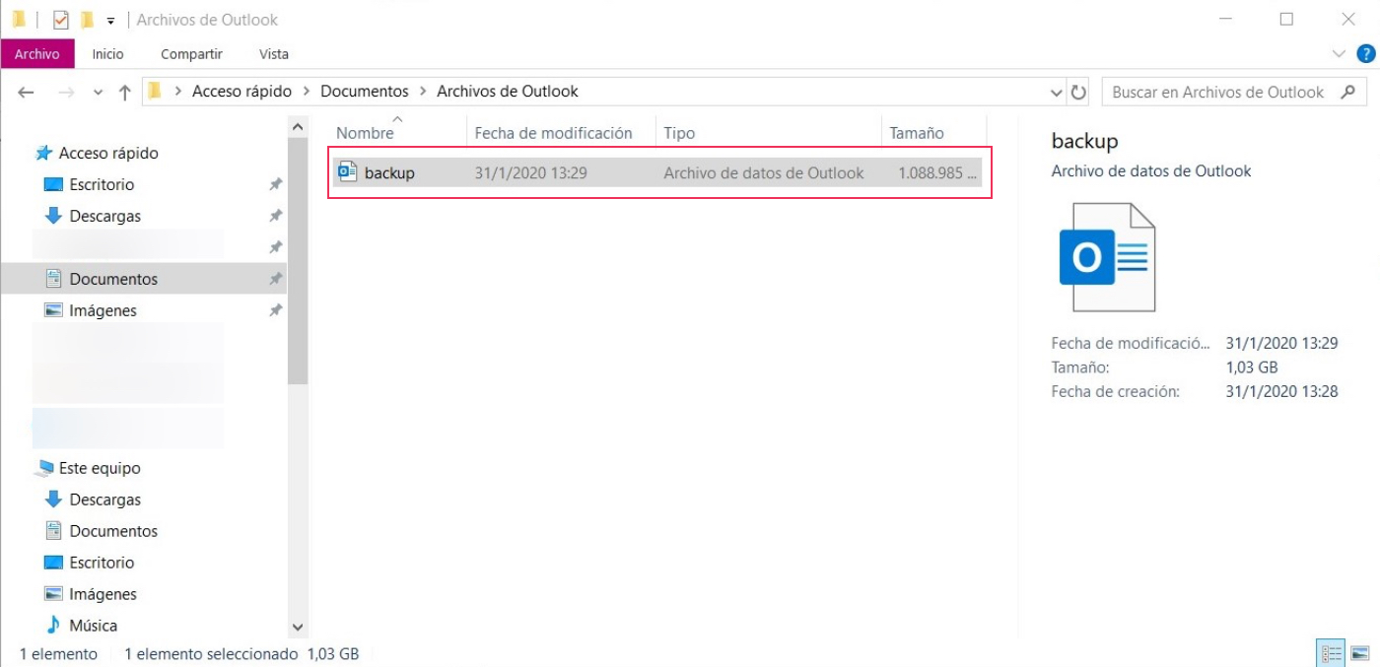The height and width of the screenshot is (667, 1380).
Task: Click the pin icon next to Imágenes
Action: click(x=276, y=310)
